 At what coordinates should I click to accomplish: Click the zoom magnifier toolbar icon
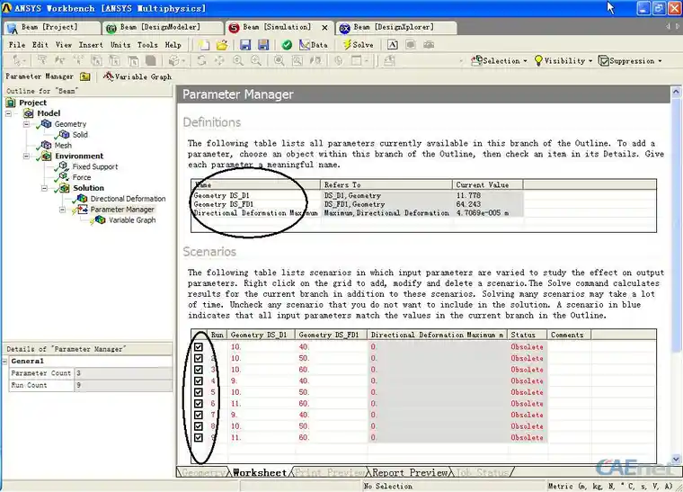click(238, 60)
